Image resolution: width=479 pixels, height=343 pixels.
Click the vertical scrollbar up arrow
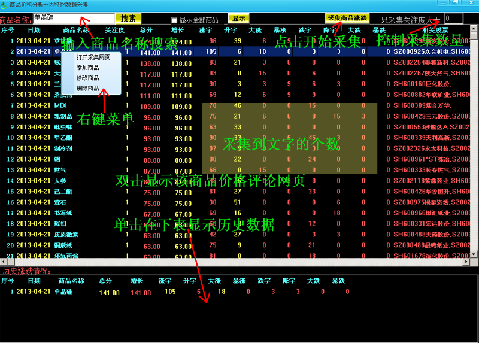pos(474,29)
